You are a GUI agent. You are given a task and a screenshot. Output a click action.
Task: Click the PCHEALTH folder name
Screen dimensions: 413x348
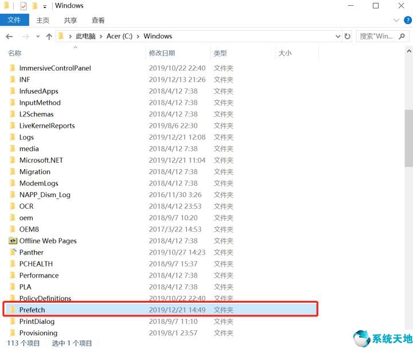36,264
